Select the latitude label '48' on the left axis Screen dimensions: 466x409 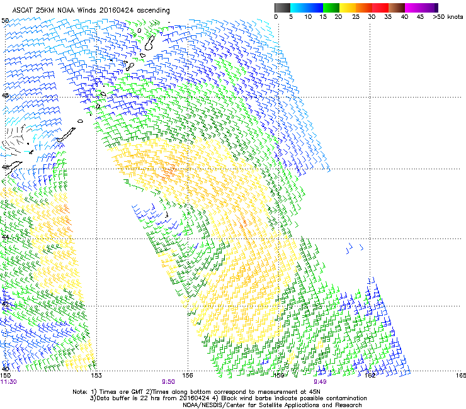(x=5, y=96)
